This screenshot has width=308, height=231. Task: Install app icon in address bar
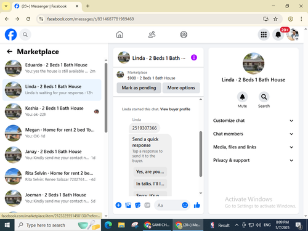pos(265,19)
